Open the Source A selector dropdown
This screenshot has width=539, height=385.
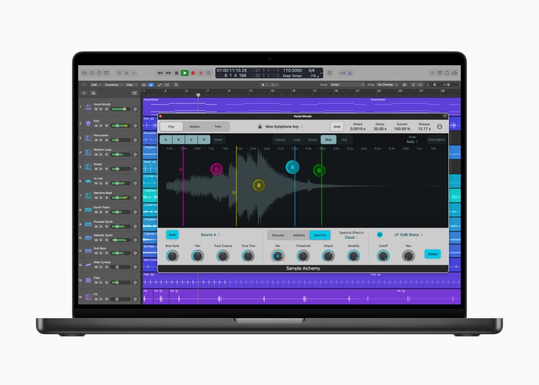[x=210, y=235]
